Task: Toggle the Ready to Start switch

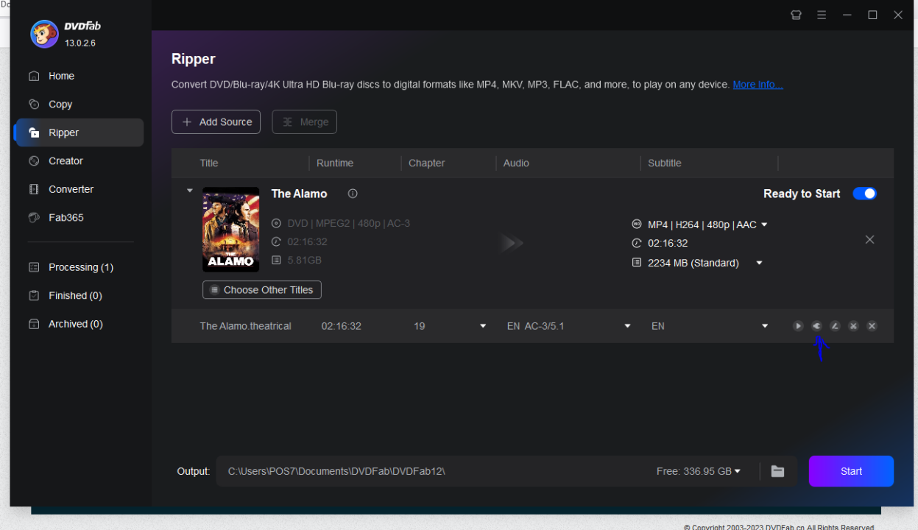Action: 864,194
